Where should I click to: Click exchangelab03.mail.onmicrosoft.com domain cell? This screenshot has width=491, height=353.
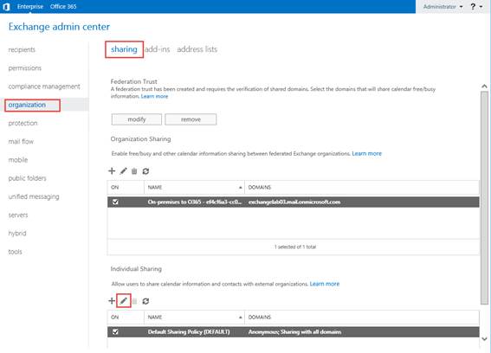click(294, 202)
